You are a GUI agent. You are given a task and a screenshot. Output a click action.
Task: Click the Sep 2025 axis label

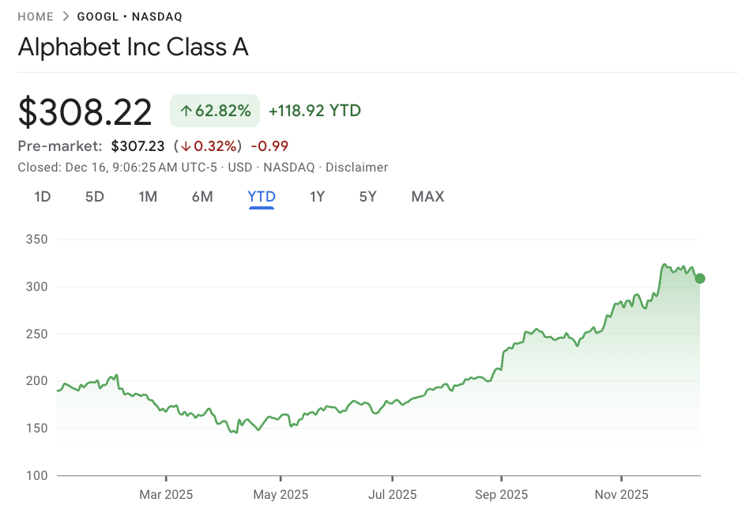[501, 495]
